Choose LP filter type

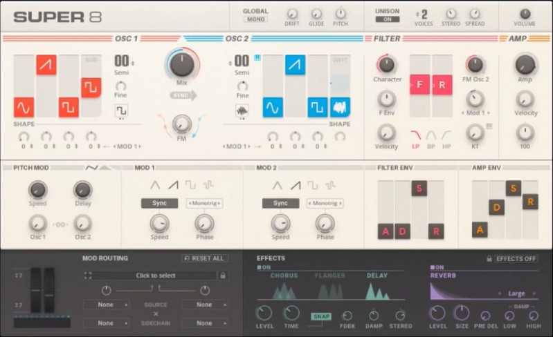pyautogui.click(x=416, y=139)
